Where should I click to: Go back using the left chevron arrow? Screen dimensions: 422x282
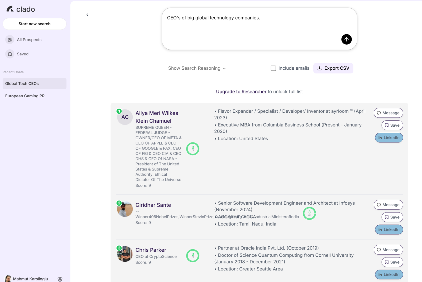click(x=87, y=15)
